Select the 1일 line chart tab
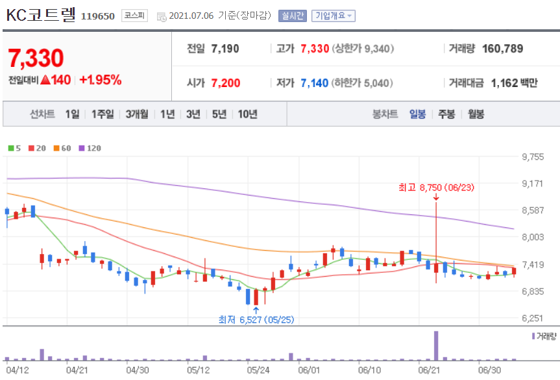The image size is (560, 380). pos(72,114)
